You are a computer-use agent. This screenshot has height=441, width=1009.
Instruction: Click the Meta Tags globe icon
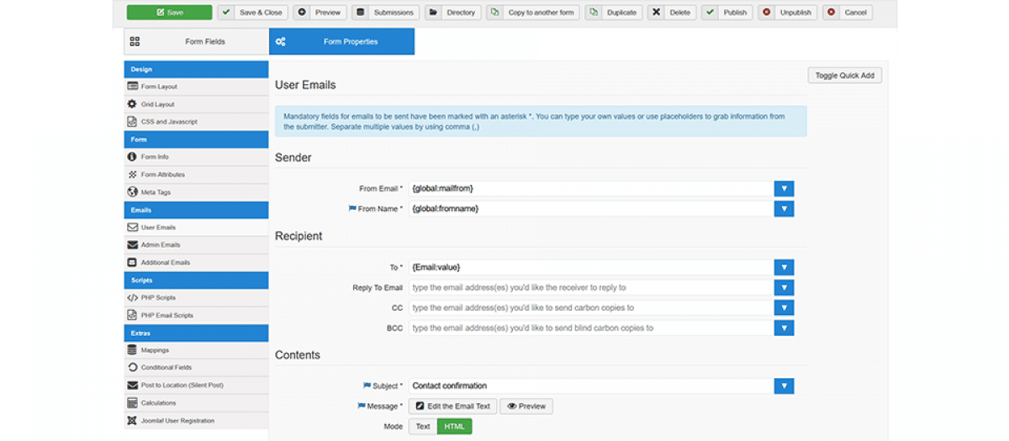tap(132, 192)
